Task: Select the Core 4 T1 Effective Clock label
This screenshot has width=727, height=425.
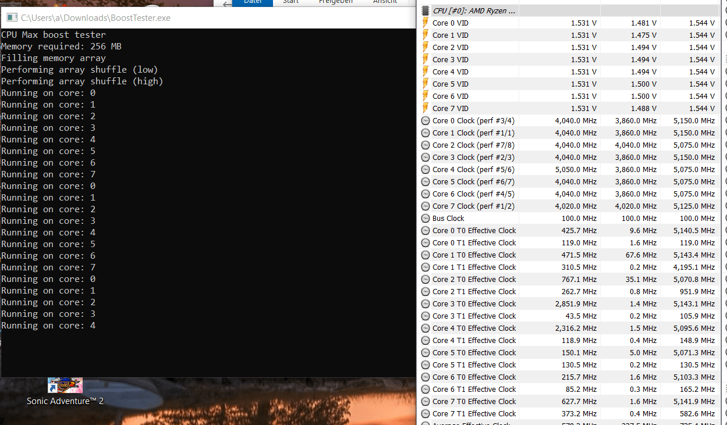Action: (474, 340)
